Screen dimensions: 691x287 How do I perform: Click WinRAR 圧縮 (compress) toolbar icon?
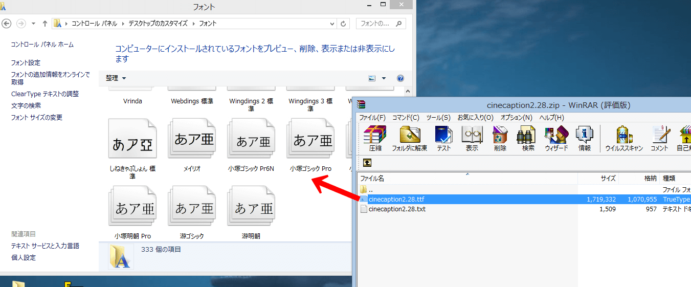pyautogui.click(x=375, y=139)
